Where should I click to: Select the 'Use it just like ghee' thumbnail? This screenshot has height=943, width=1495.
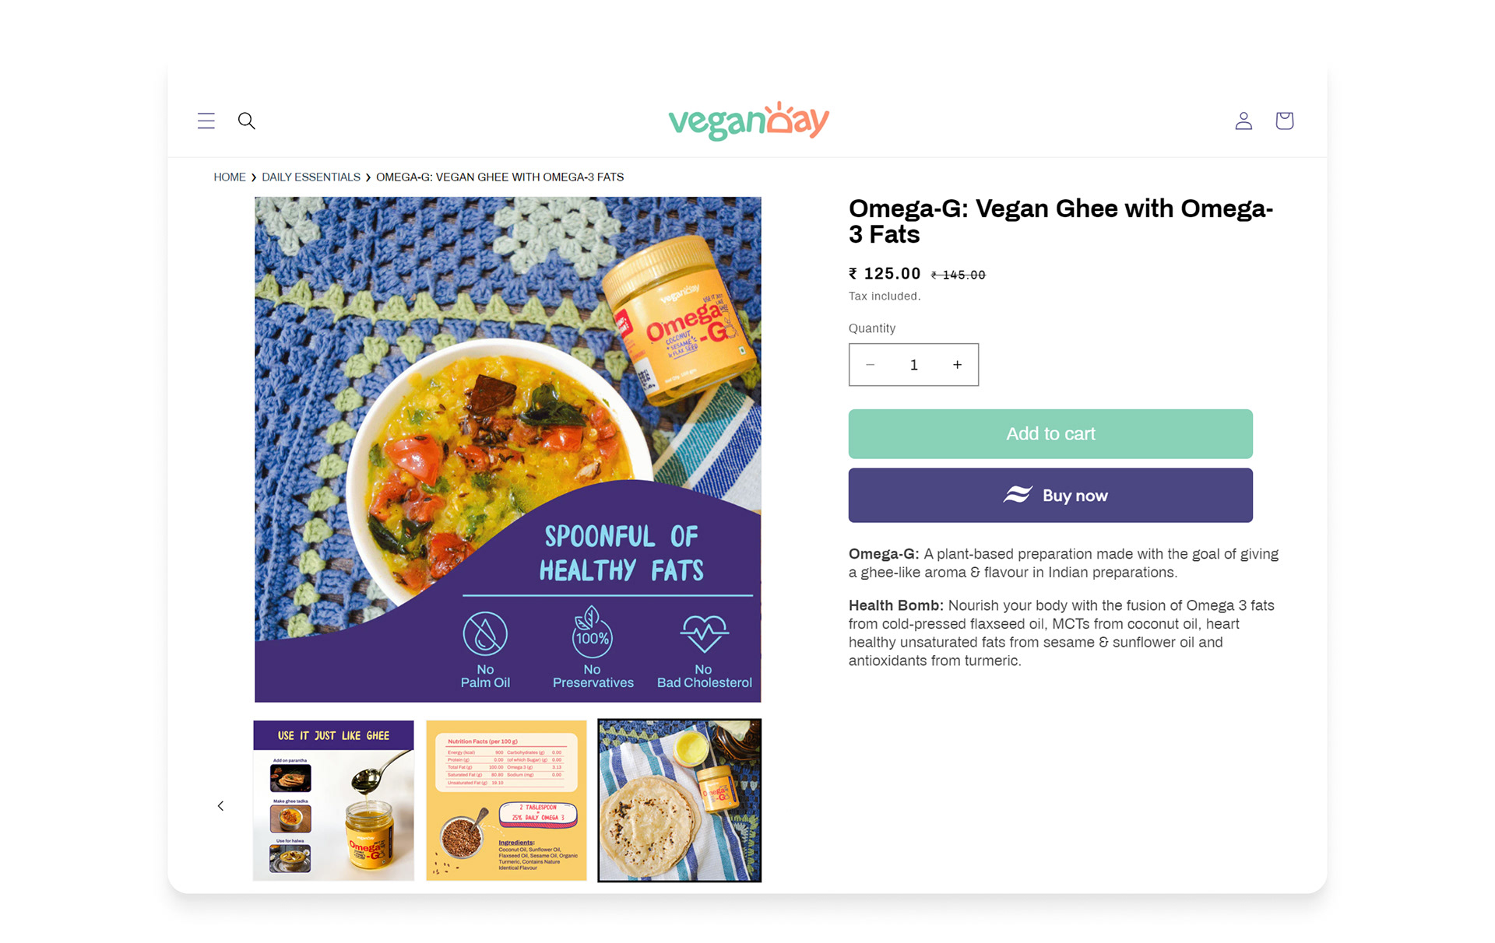click(x=333, y=801)
